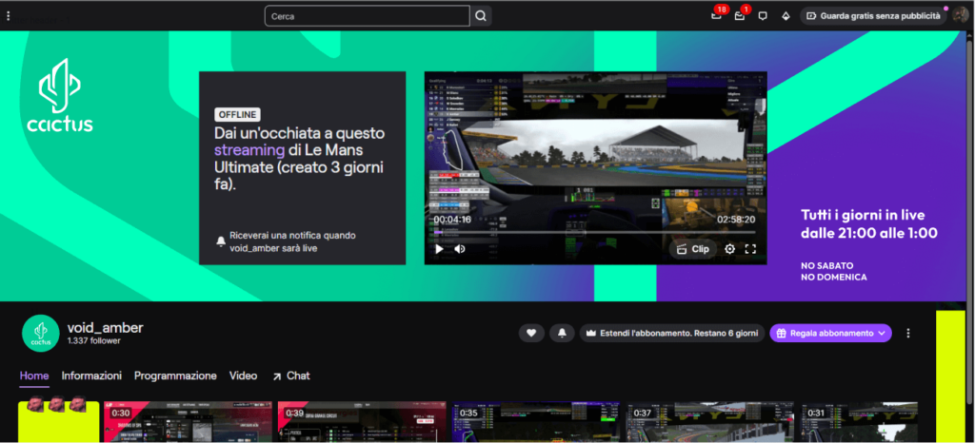Open void_amber channel avatar
Image resolution: width=975 pixels, height=443 pixels.
pos(40,333)
